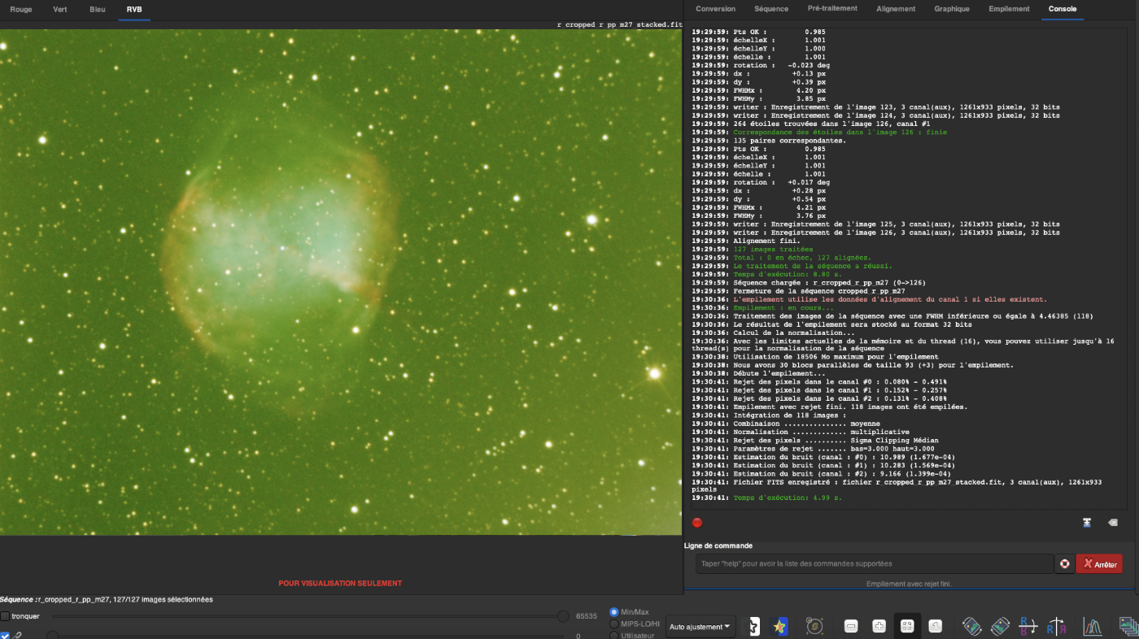Image resolution: width=1139 pixels, height=639 pixels.
Task: Click the M27 nebula image preview
Action: coord(341,282)
